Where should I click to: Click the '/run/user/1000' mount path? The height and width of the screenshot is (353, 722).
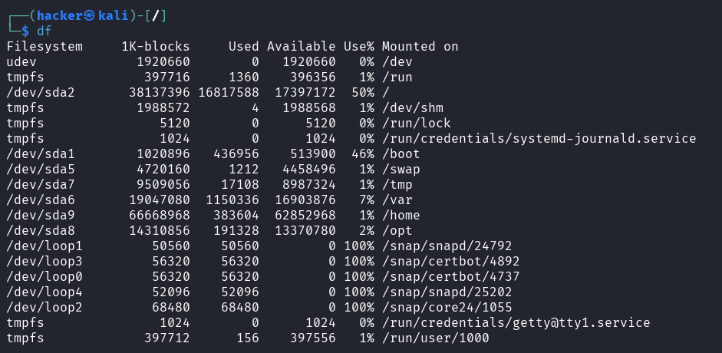(x=435, y=338)
